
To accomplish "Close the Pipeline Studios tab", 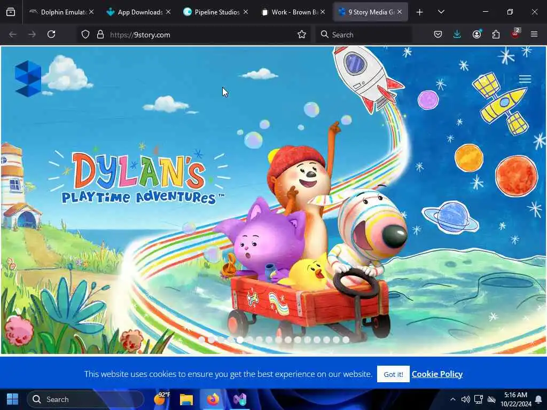I will pos(246,12).
